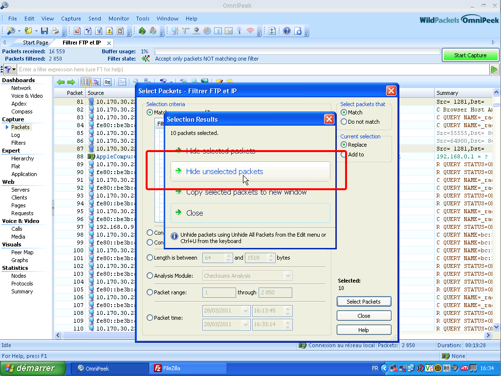Open the Capture menu
This screenshot has height=376, width=501.
point(71,19)
